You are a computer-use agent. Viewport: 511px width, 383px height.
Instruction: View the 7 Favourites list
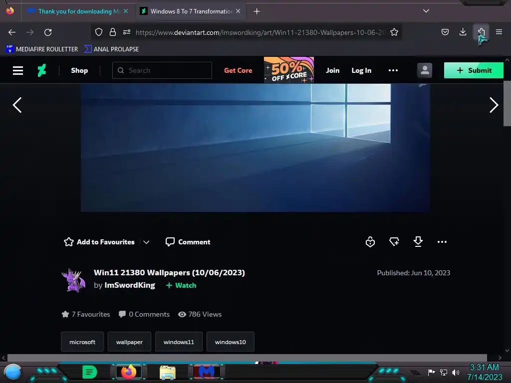coord(86,314)
